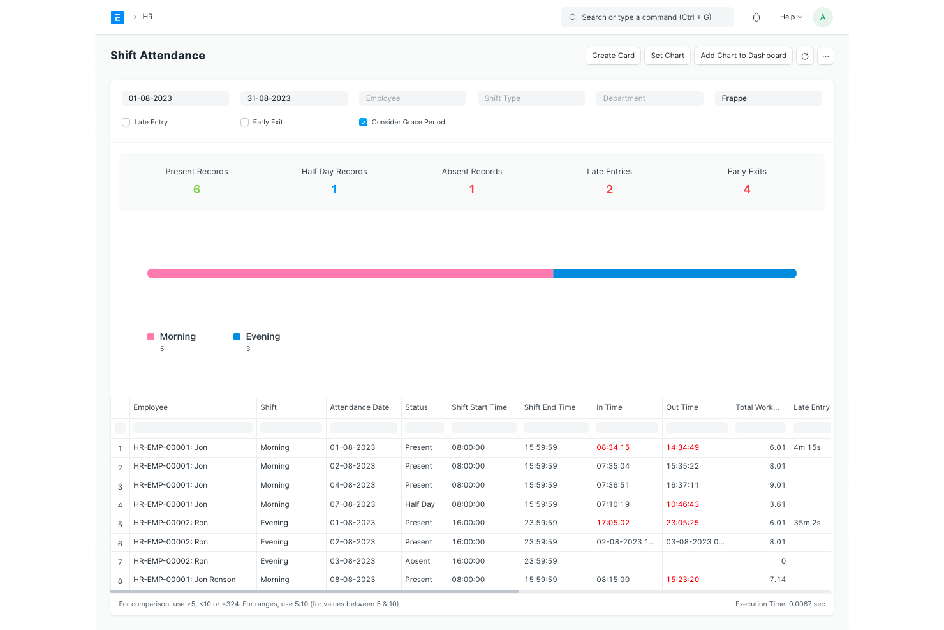
Task: Select Out Time 10:46:43
Action: (682, 504)
